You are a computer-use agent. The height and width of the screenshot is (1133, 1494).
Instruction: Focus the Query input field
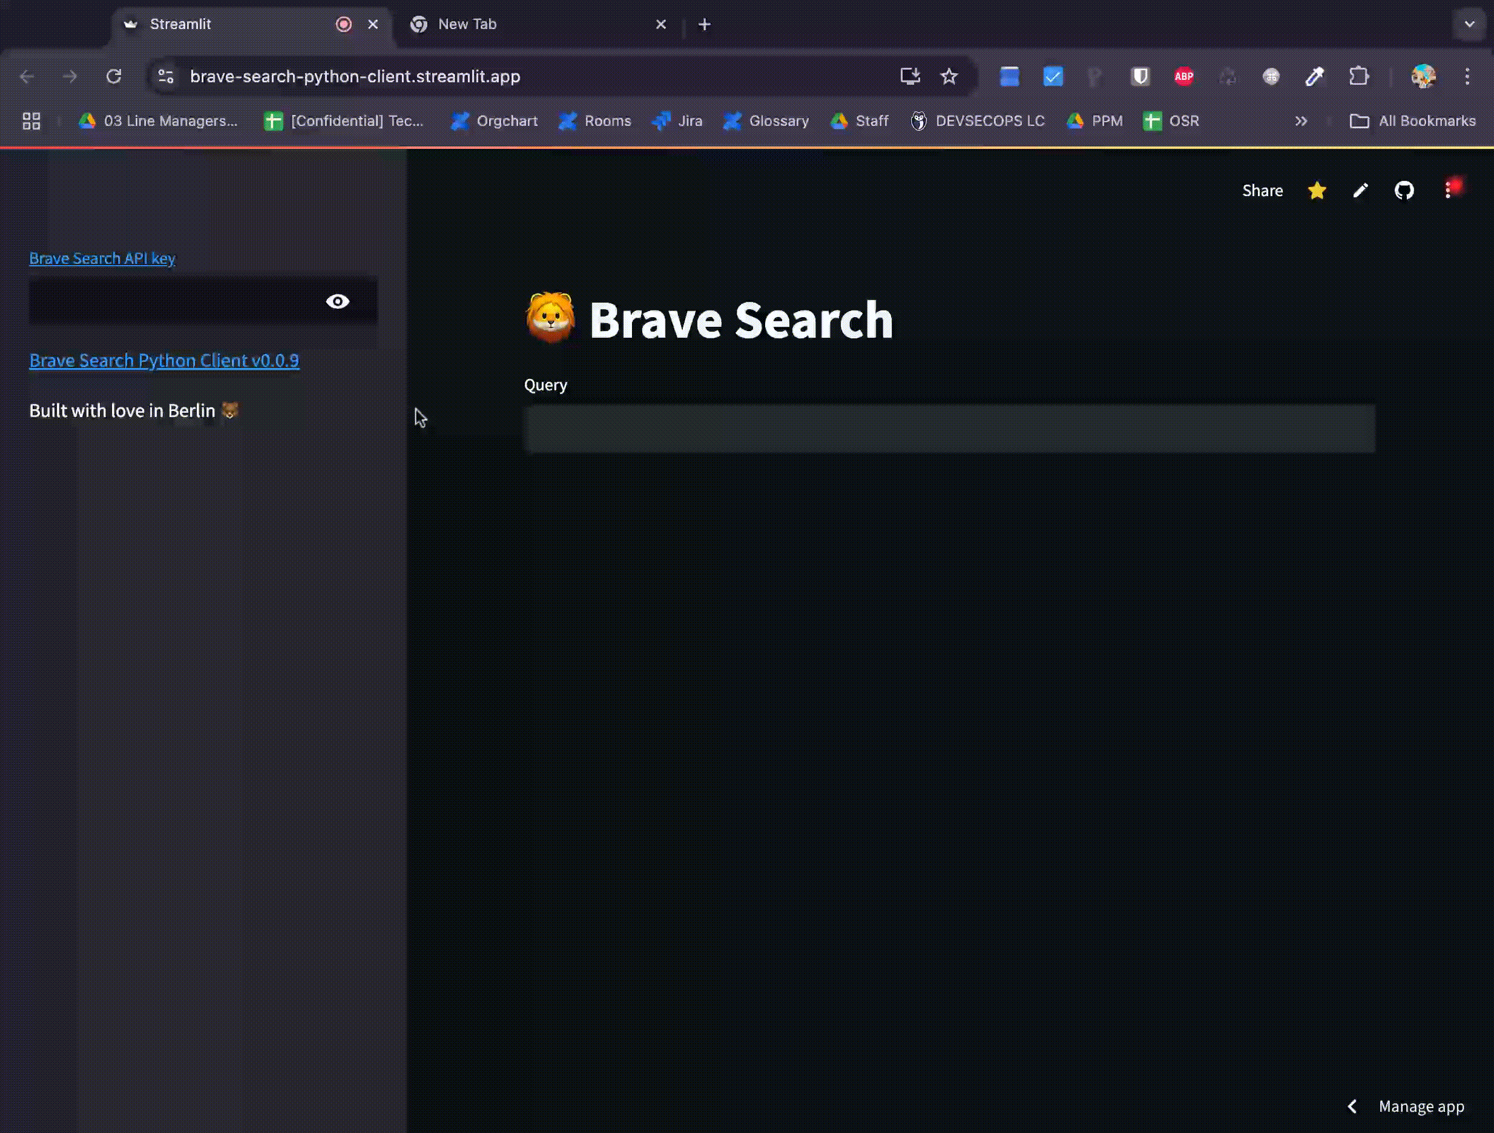click(949, 429)
